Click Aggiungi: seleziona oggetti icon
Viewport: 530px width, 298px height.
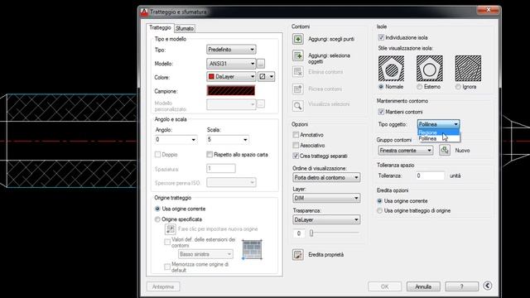pyautogui.click(x=298, y=55)
